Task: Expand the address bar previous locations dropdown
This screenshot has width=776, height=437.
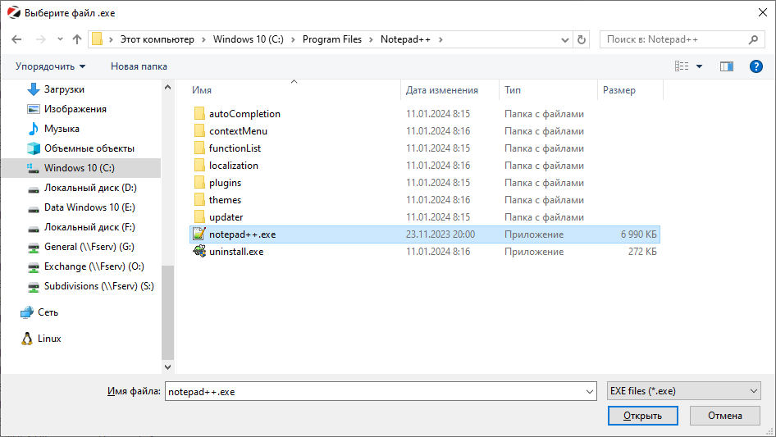Action: pos(564,39)
